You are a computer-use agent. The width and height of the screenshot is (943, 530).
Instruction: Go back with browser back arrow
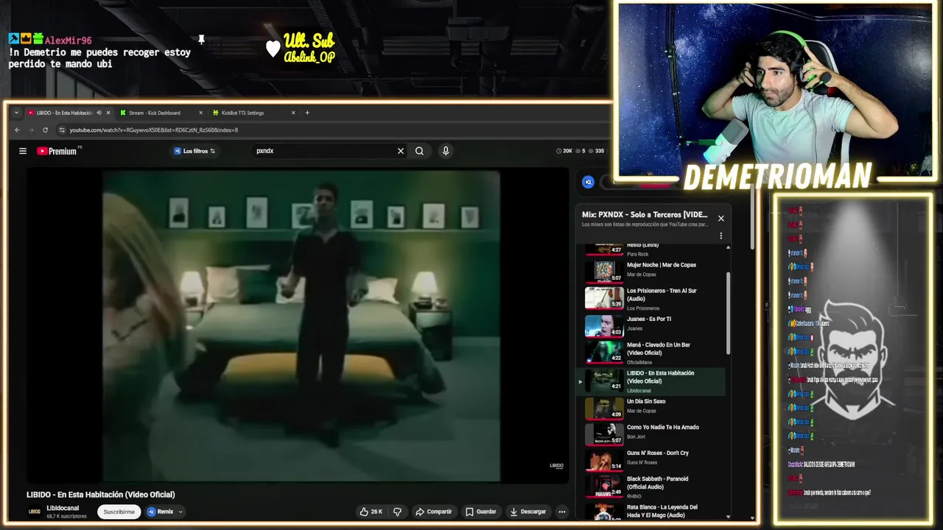coord(18,130)
